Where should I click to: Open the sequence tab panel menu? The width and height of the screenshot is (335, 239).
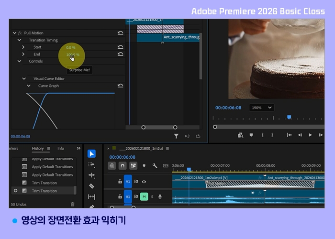point(167,148)
